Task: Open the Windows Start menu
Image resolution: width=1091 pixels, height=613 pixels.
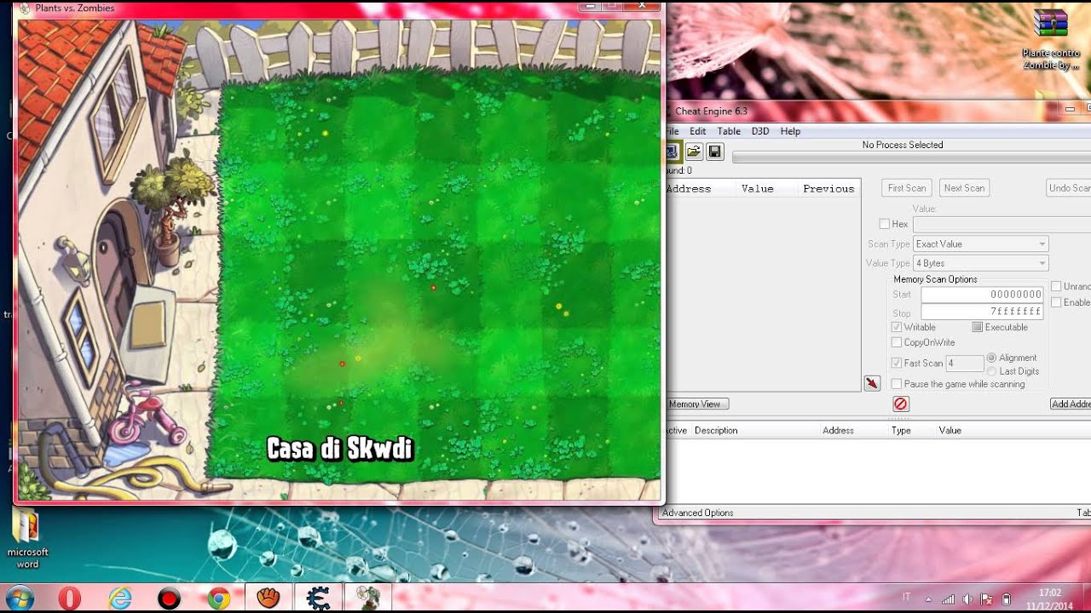Action: 18,599
